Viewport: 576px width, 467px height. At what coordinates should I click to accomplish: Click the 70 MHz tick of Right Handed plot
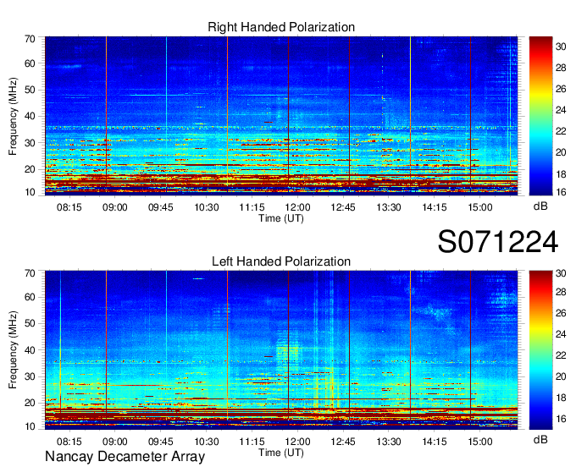click(30, 39)
